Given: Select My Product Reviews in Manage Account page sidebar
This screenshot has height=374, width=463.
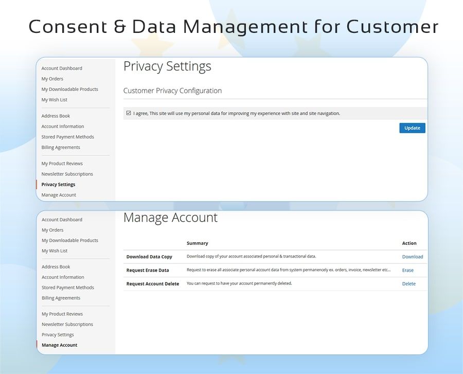Looking at the screenshot, I should click(x=62, y=314).
